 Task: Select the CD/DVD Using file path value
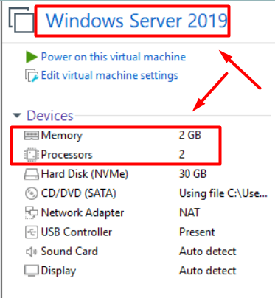click(x=223, y=193)
